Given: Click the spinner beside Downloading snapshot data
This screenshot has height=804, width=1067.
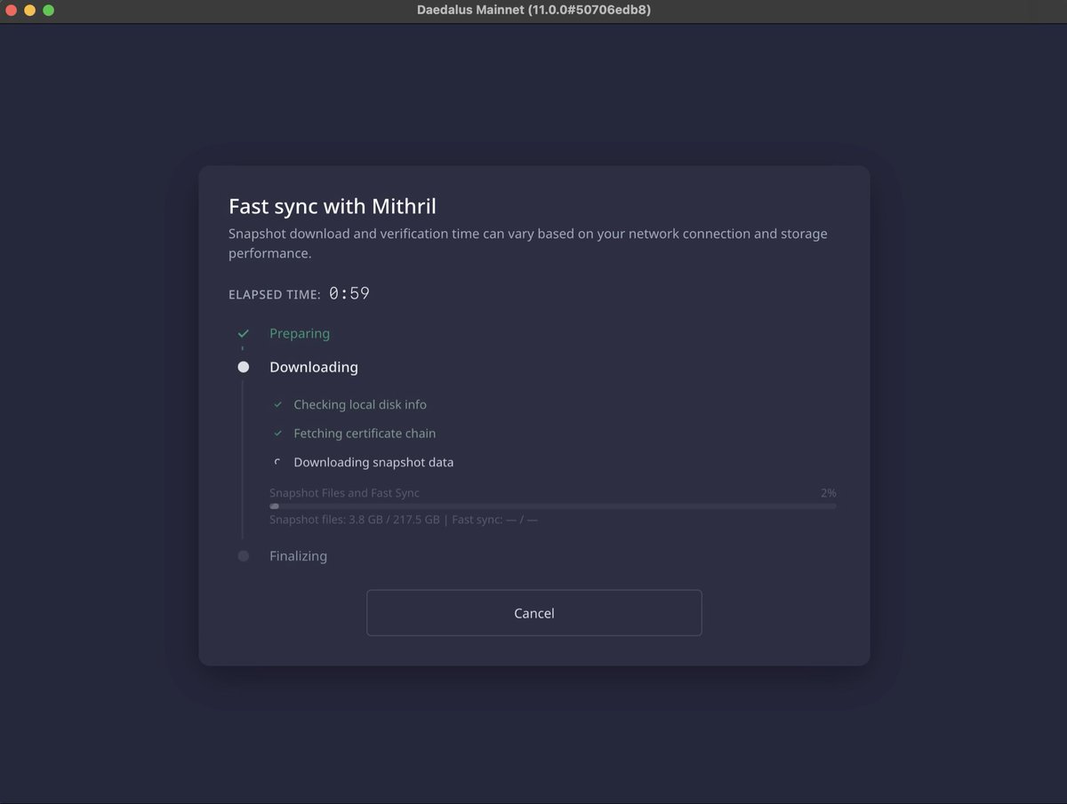Looking at the screenshot, I should (277, 462).
